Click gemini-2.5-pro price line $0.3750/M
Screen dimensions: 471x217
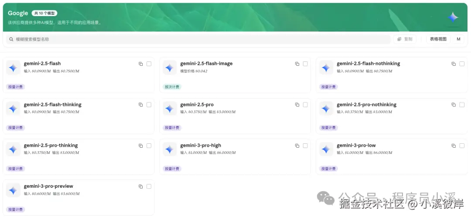click(208, 112)
